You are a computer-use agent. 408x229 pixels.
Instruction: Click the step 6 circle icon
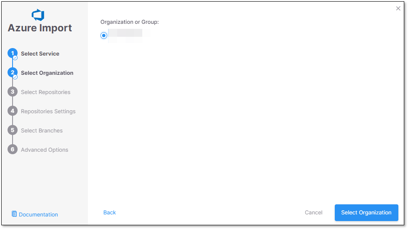click(13, 150)
